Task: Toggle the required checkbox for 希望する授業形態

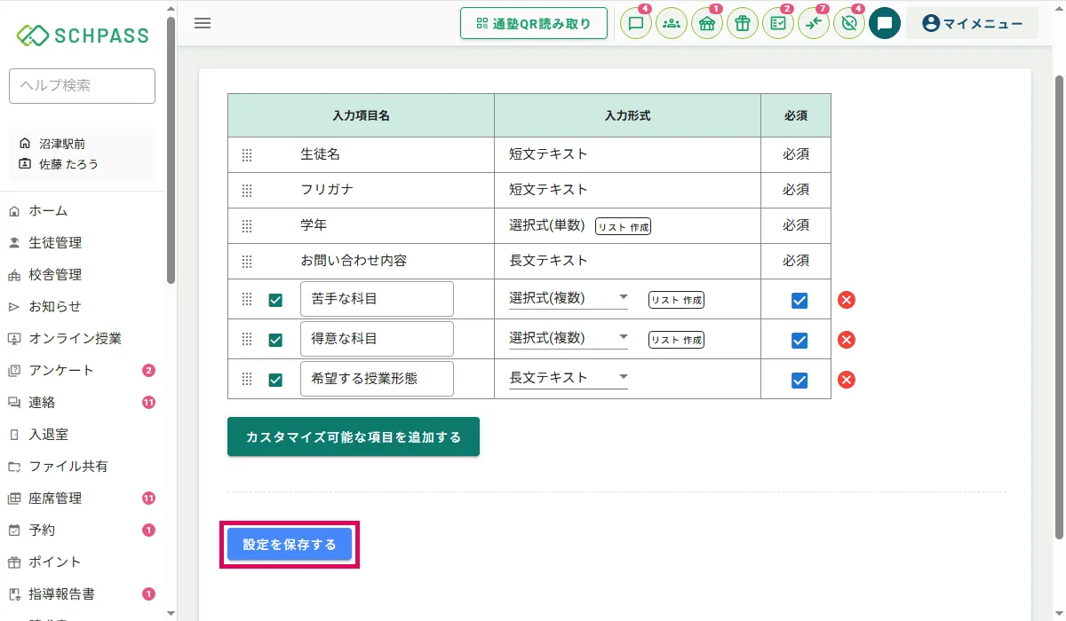Action: 799,380
